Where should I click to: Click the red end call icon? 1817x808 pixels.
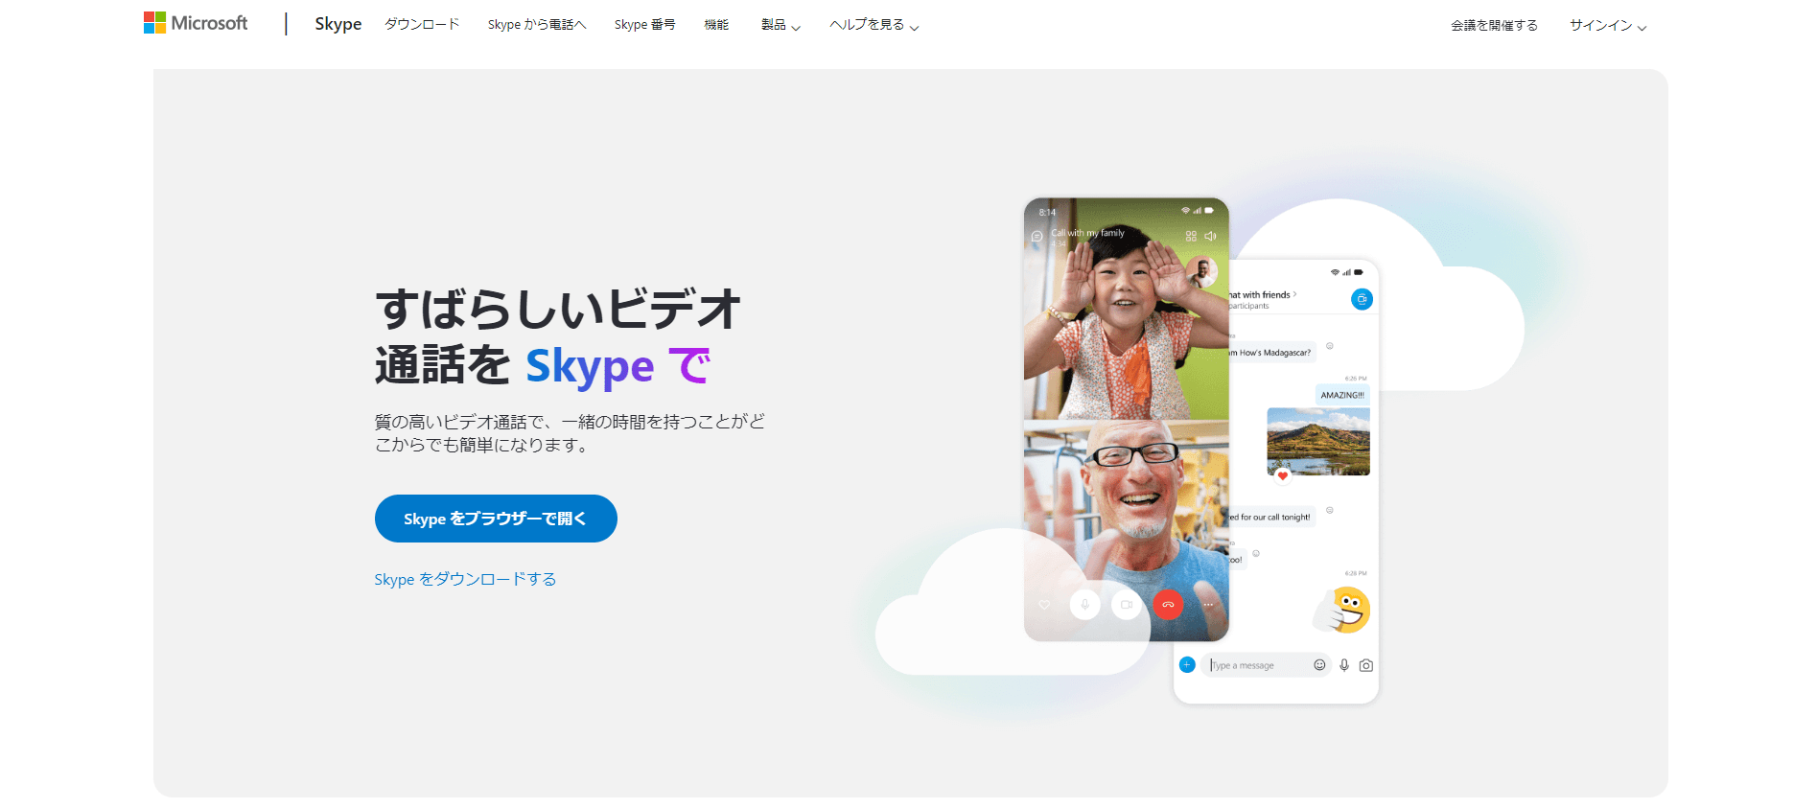tap(1168, 605)
